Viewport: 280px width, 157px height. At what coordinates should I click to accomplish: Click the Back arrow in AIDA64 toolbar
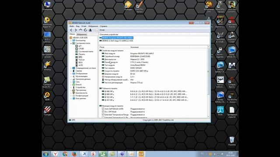[71, 30]
